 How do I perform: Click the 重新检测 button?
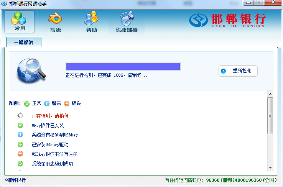[x=238, y=71]
